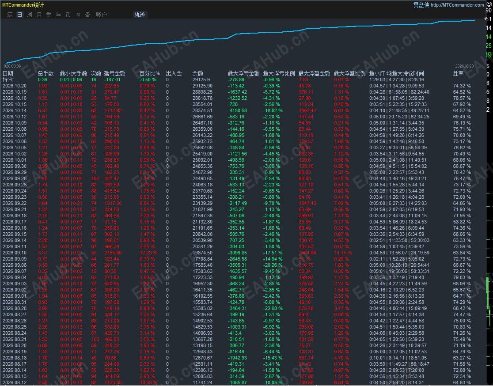Click the 余额 column header
This screenshot has height=386, width=493.
point(198,74)
